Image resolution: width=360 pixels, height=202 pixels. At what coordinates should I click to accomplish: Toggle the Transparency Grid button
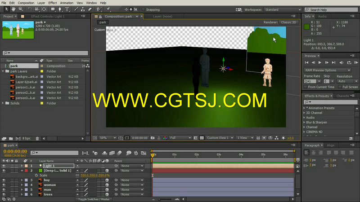[202, 138]
